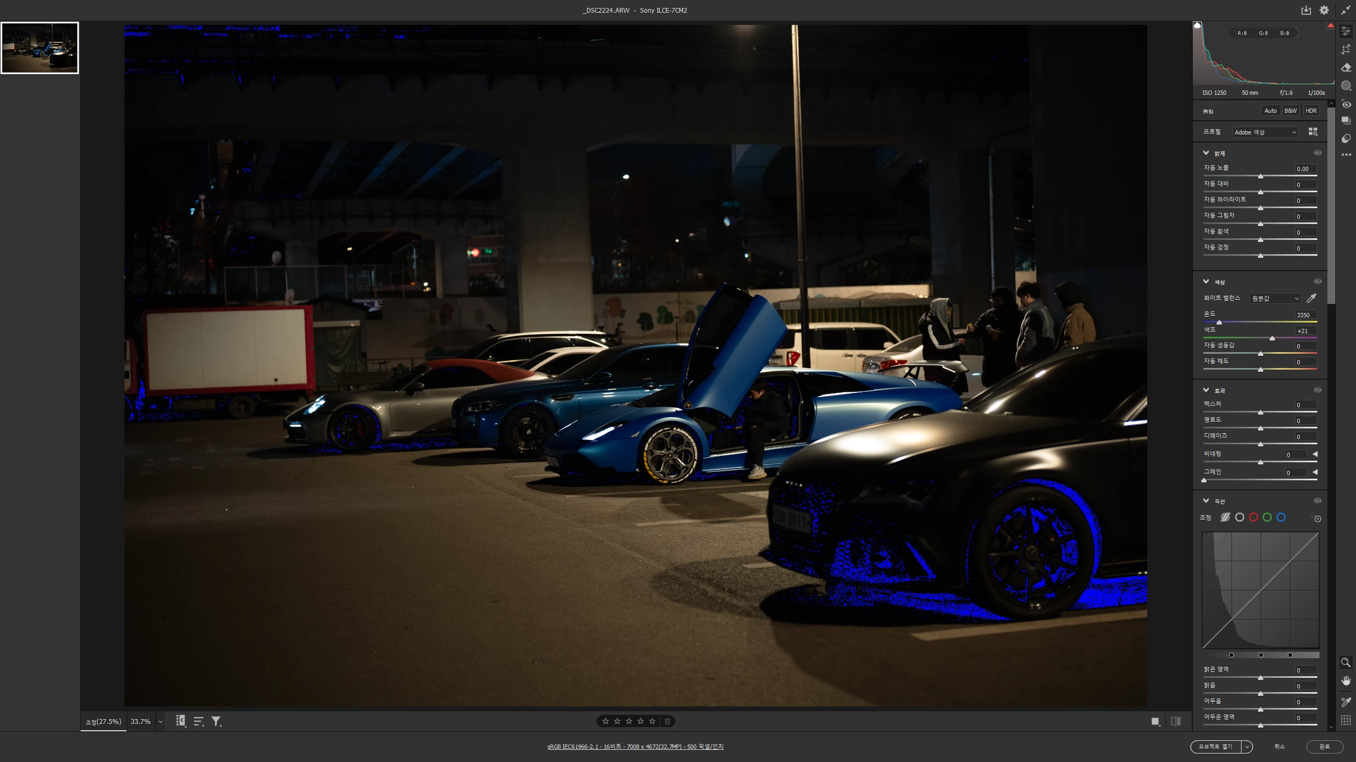Toggle shadow clipping warning in histogram
1356x762 pixels.
(x=1198, y=25)
